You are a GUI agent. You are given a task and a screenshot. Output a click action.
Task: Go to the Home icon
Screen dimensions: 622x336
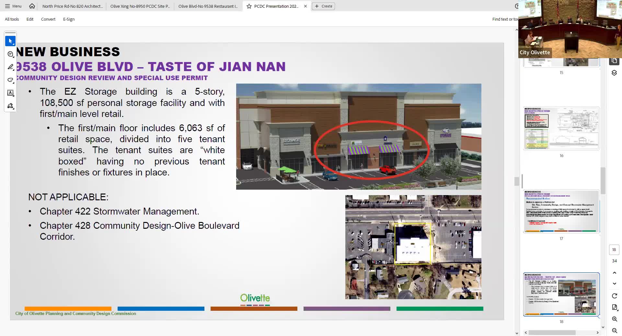tap(32, 6)
